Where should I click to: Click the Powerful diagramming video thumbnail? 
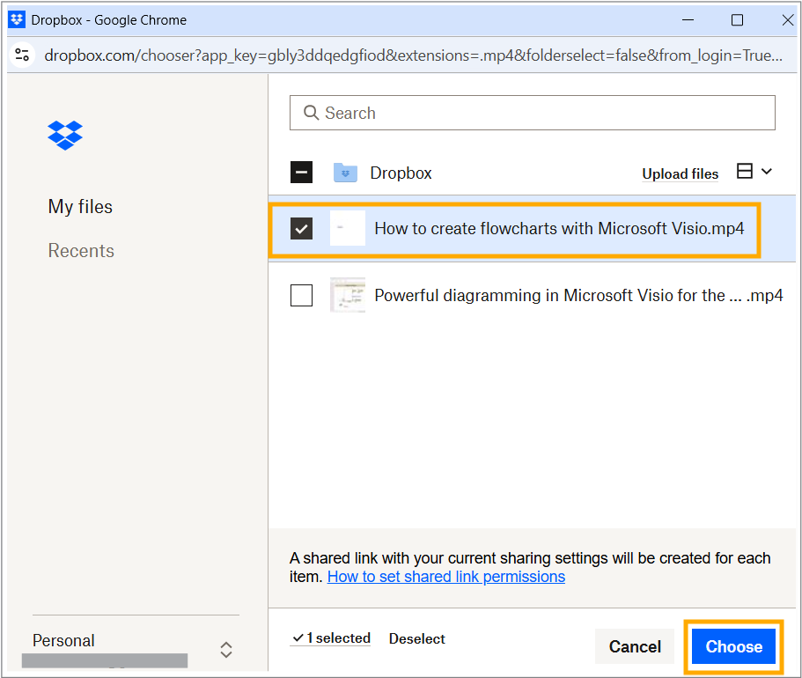[x=347, y=295]
